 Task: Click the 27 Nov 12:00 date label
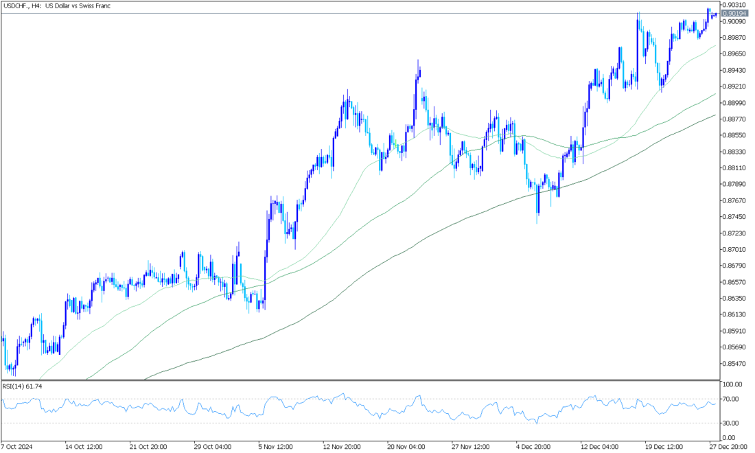[471, 447]
